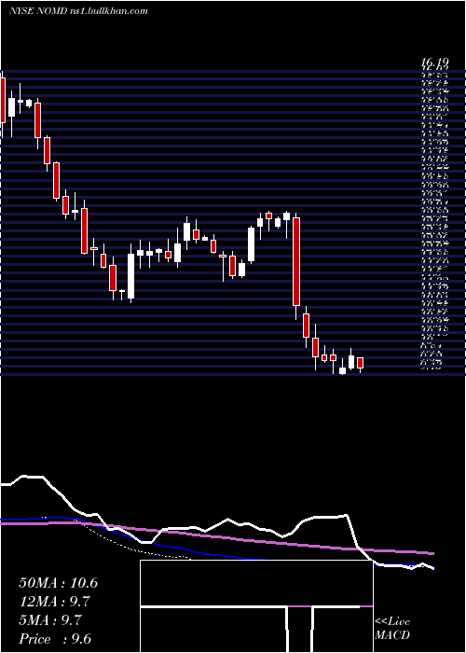This screenshot has width=466, height=653.
Task: Click the 16.19 top price label
Action: [x=435, y=63]
